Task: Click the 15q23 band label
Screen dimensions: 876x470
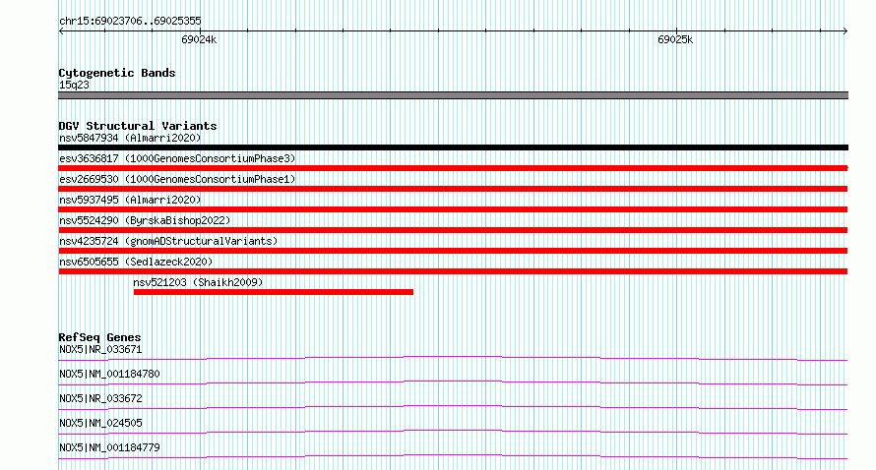Action: [74, 85]
